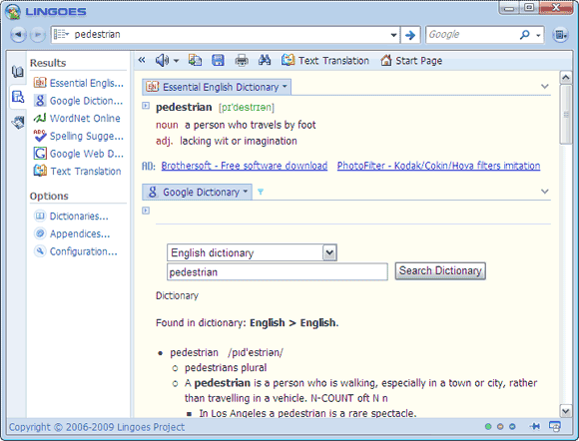Collapse the Google Dictionary section chevron
Image resolution: width=579 pixels, height=441 pixels.
[x=545, y=192]
